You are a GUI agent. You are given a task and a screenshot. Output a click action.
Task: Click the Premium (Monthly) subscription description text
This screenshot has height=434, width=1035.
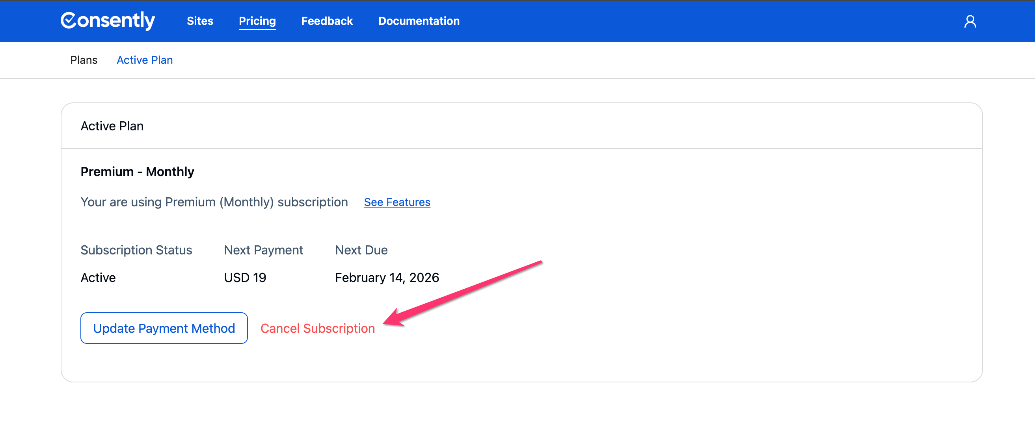click(214, 202)
